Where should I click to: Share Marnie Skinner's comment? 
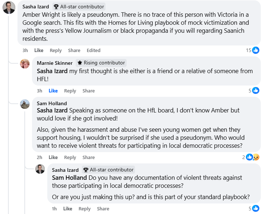point(88,91)
